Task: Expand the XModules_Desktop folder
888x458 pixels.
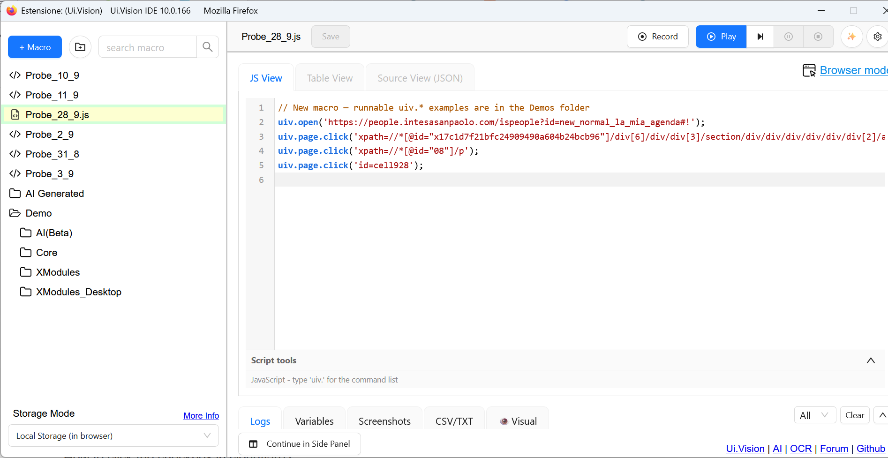Action: (79, 292)
